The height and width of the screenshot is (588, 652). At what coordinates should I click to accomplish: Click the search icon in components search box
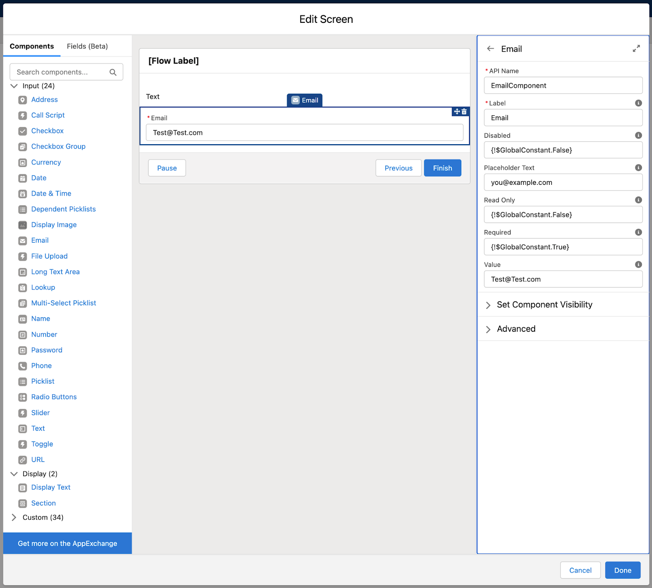[x=113, y=72]
